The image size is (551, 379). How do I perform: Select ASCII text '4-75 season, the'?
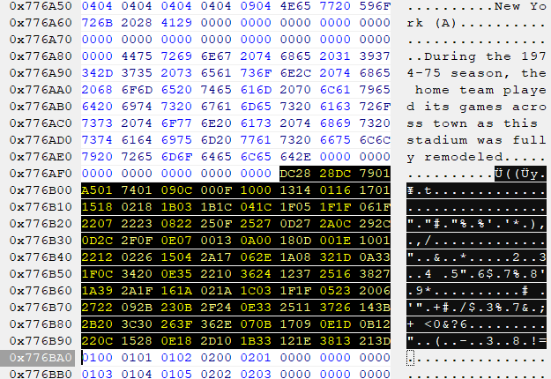(476, 73)
